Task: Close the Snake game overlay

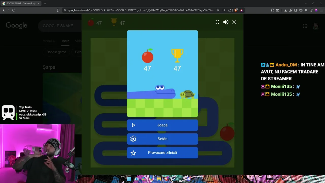Action: (234, 22)
